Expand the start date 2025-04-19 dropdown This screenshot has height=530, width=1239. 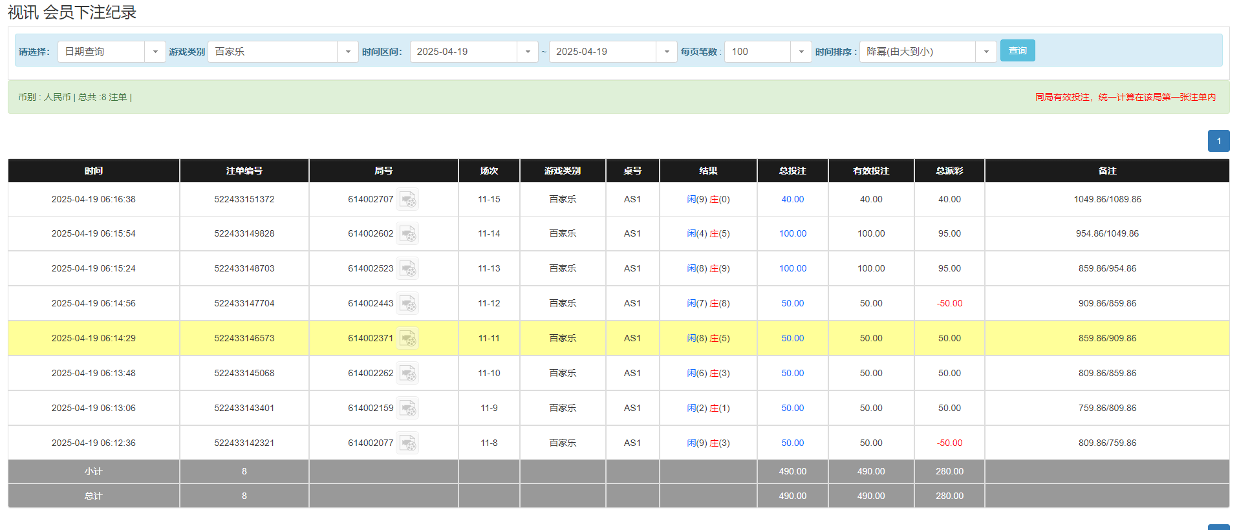click(x=528, y=52)
